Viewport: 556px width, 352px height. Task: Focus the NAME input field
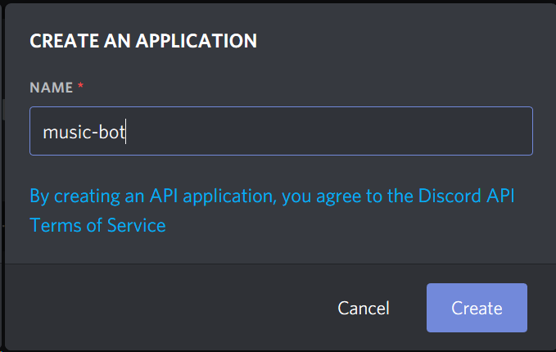281,131
